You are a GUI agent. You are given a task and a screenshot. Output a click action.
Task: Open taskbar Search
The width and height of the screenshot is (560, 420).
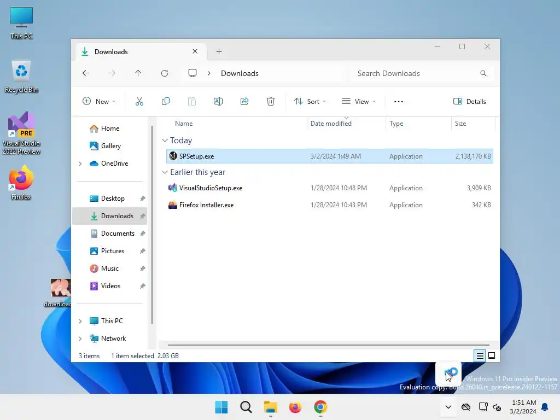246,407
